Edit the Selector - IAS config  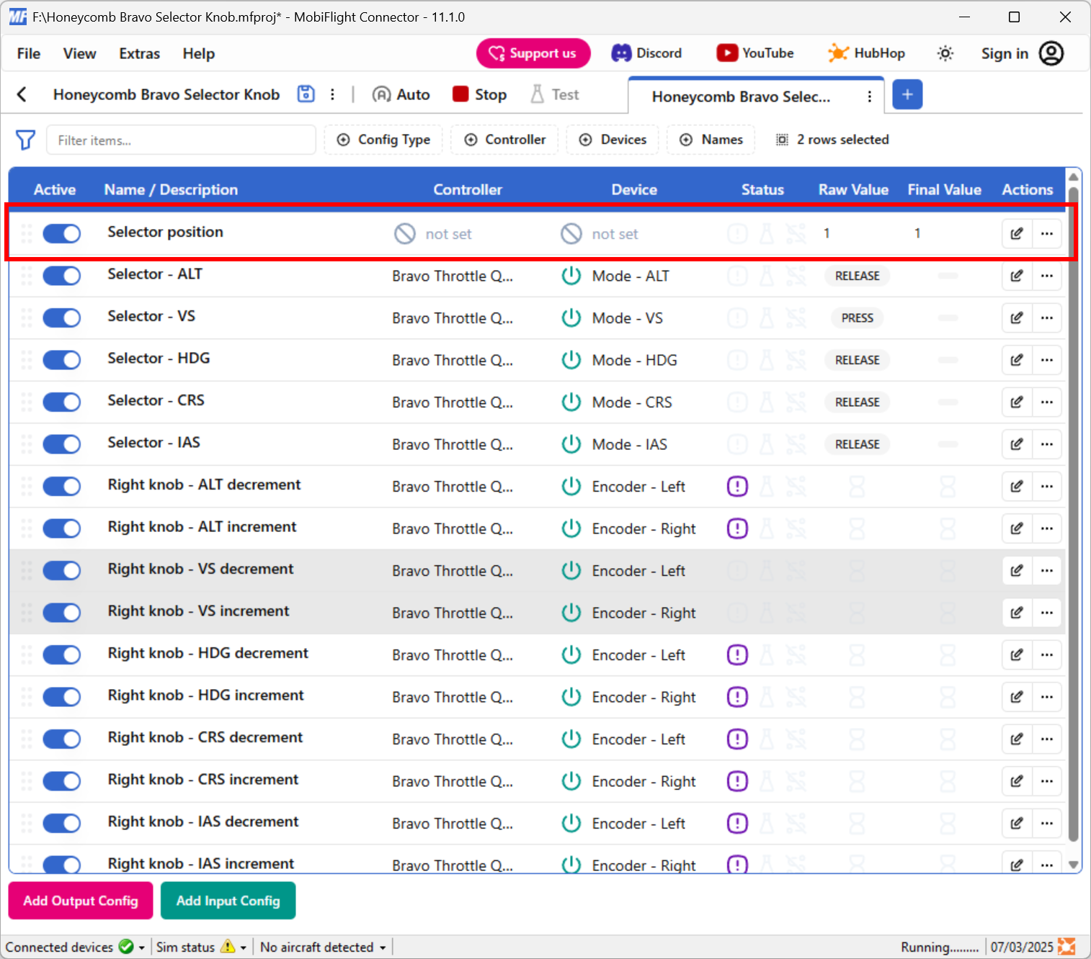click(1017, 444)
